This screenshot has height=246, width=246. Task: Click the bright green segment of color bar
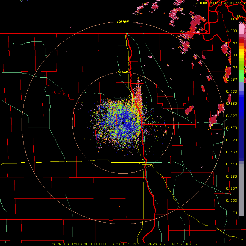pos(241,74)
